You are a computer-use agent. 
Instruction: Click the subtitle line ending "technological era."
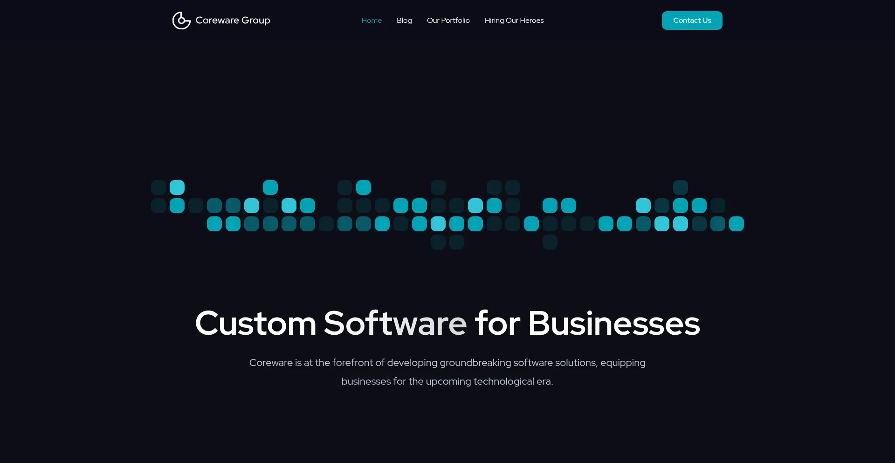[x=447, y=381]
